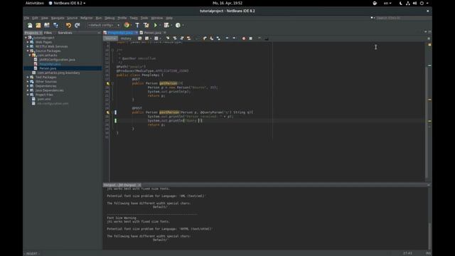Open the Tools menu

coord(144,18)
